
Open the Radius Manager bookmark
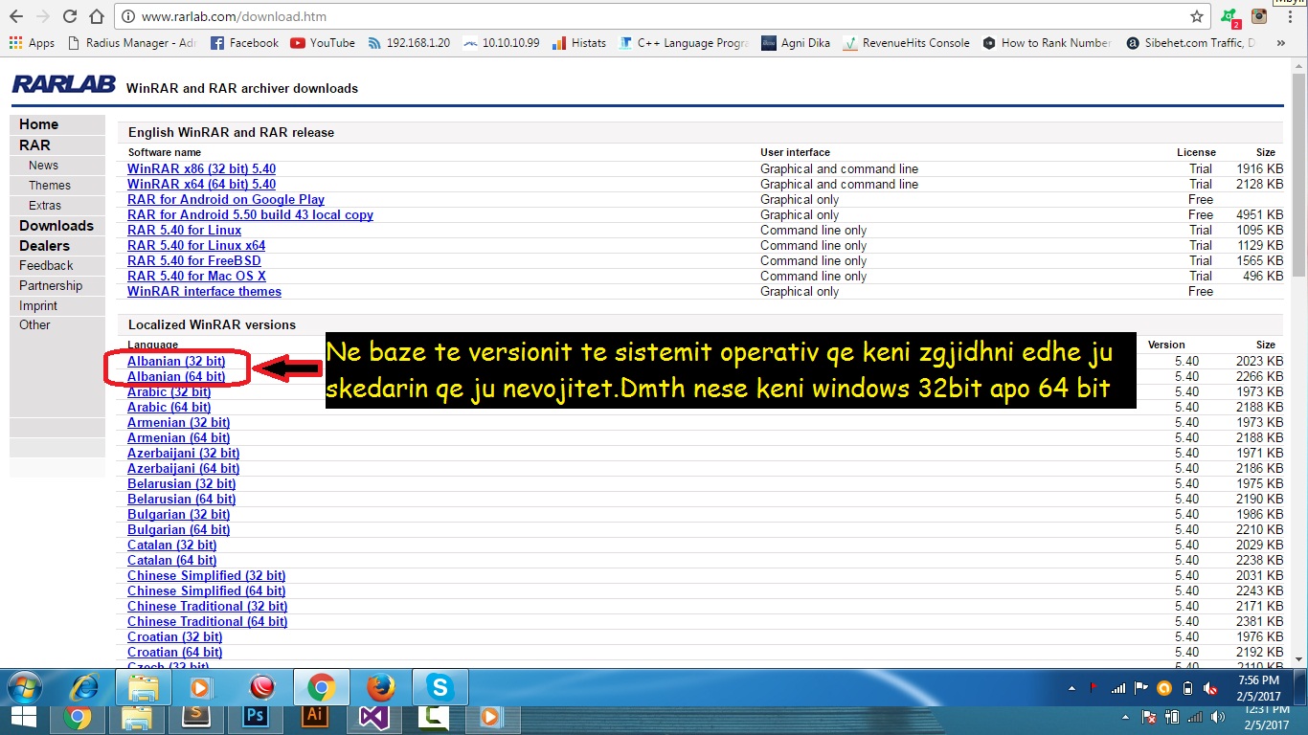pyautogui.click(x=132, y=43)
